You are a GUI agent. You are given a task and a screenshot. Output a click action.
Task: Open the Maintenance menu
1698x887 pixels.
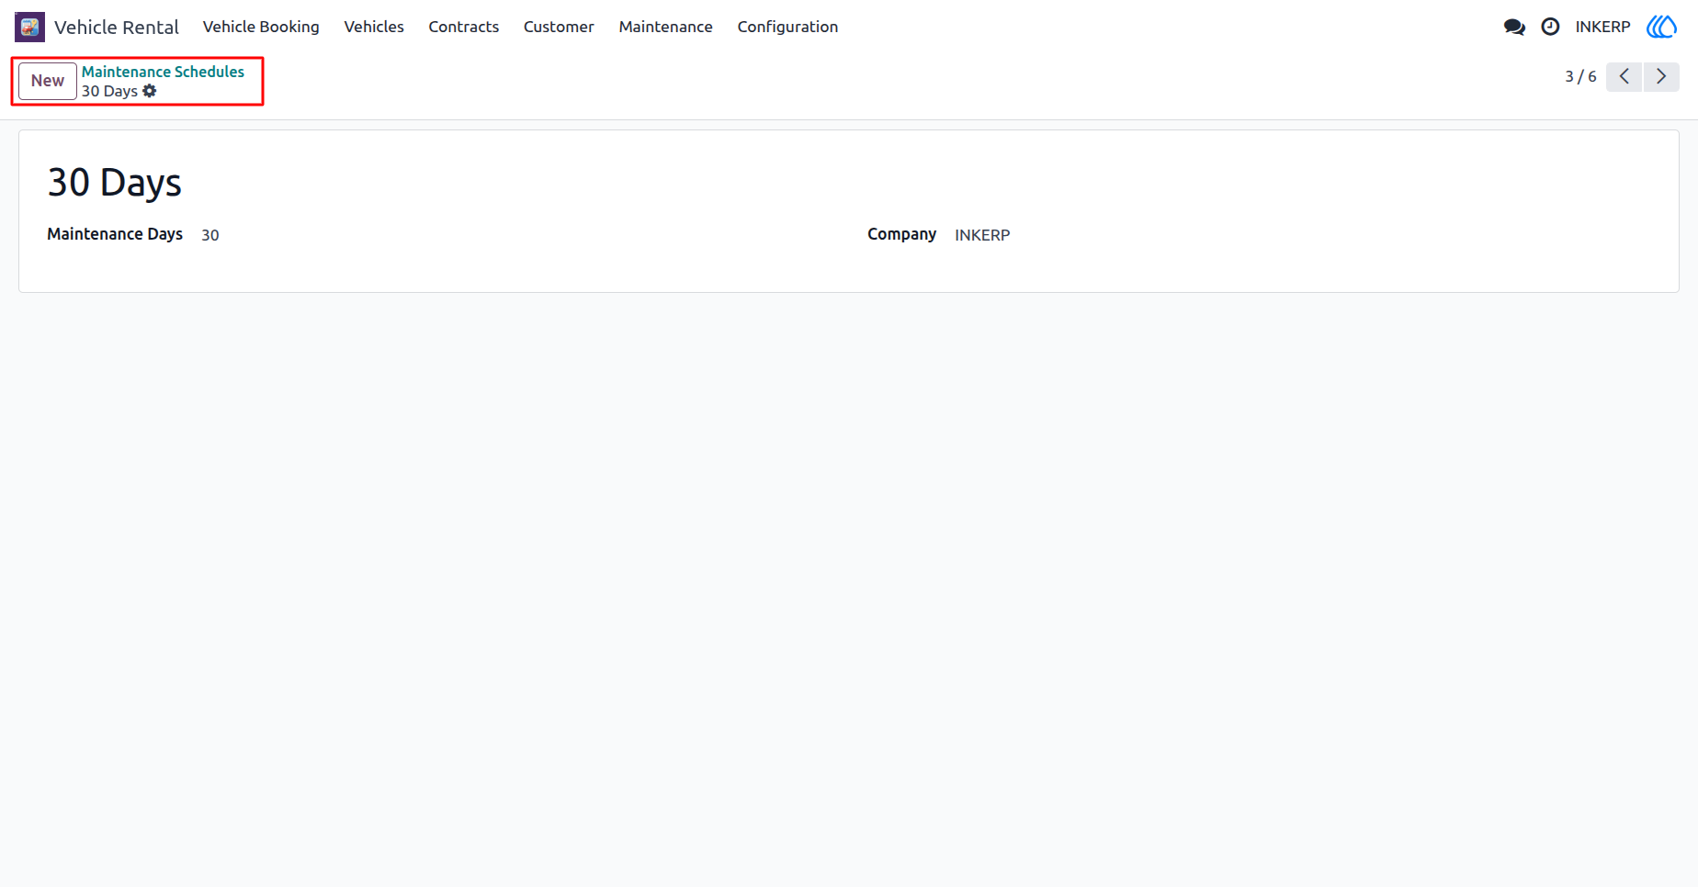pos(666,27)
